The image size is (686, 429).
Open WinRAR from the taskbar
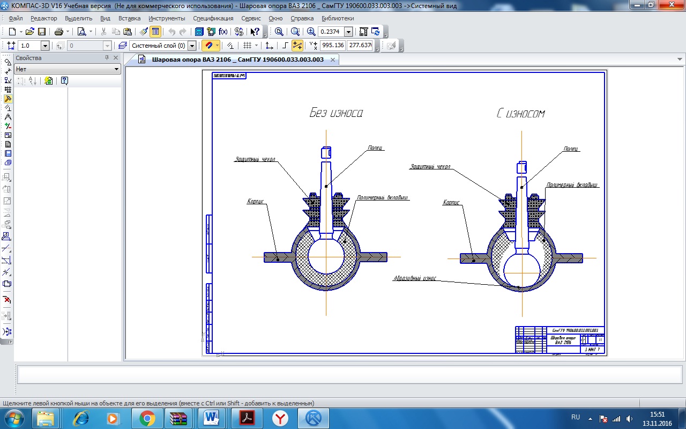pos(177,418)
